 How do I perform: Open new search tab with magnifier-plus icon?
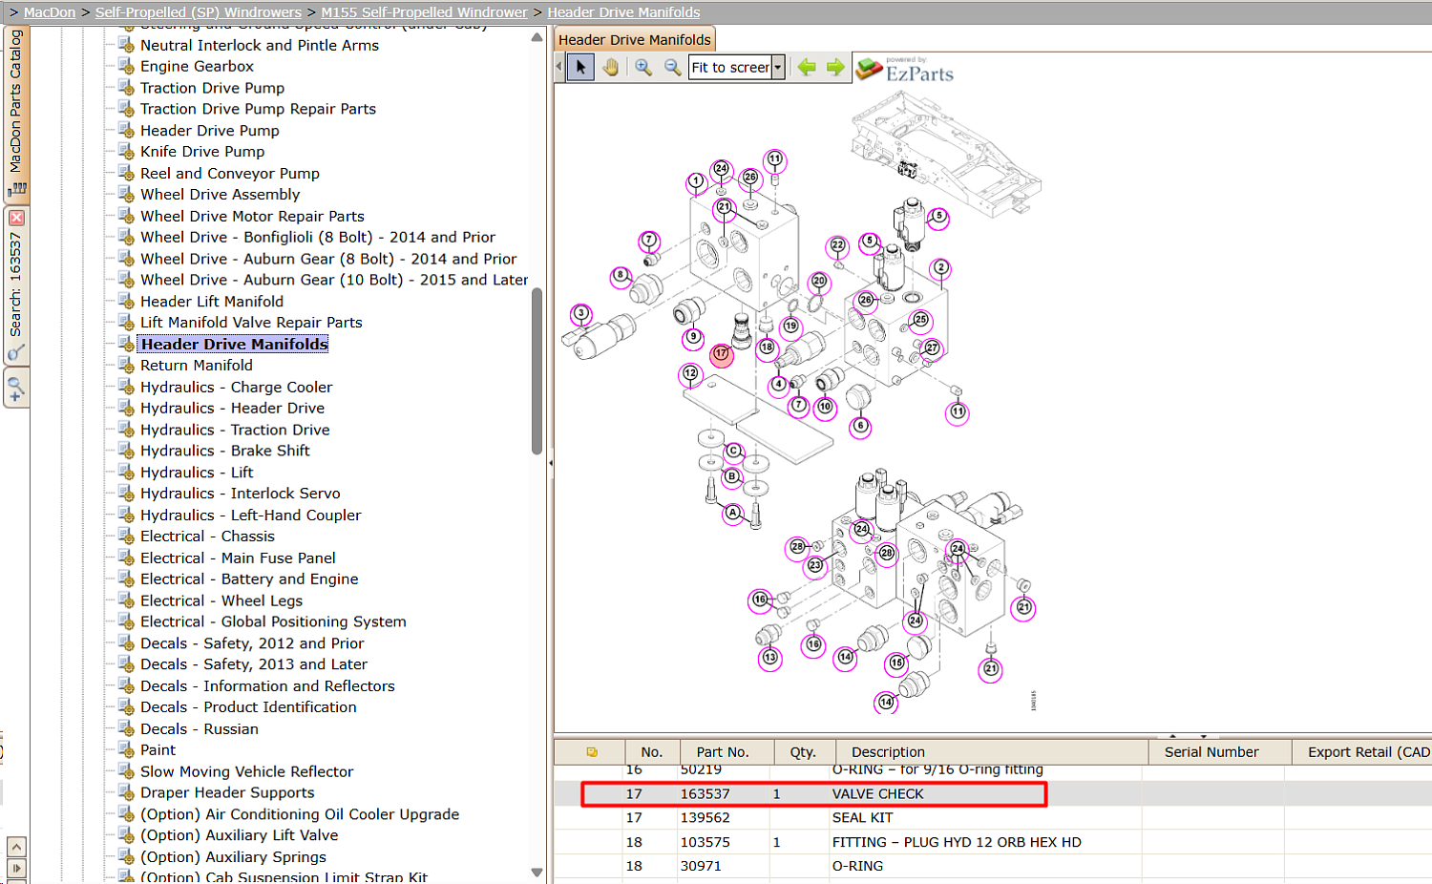pyautogui.click(x=16, y=389)
